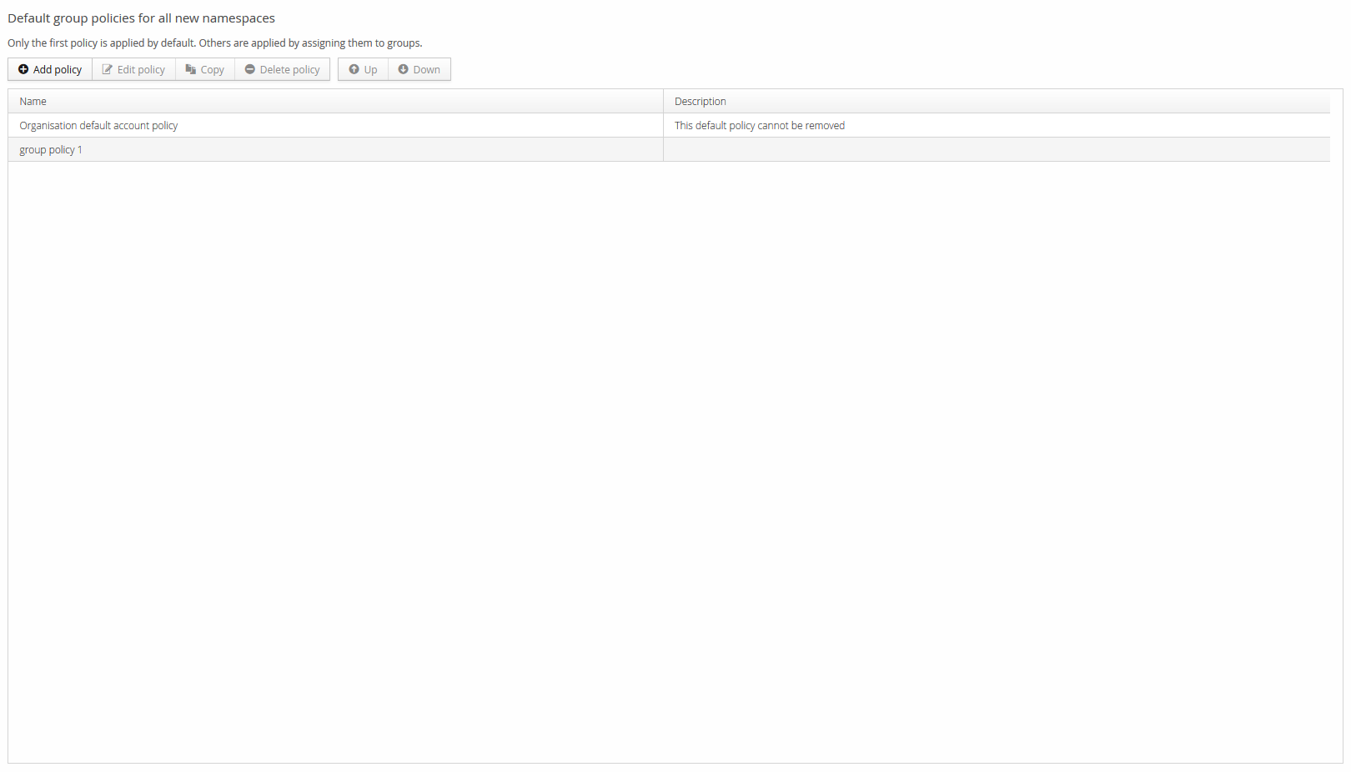
Task: Click the plus icon on Add policy
Action: pyautogui.click(x=23, y=70)
